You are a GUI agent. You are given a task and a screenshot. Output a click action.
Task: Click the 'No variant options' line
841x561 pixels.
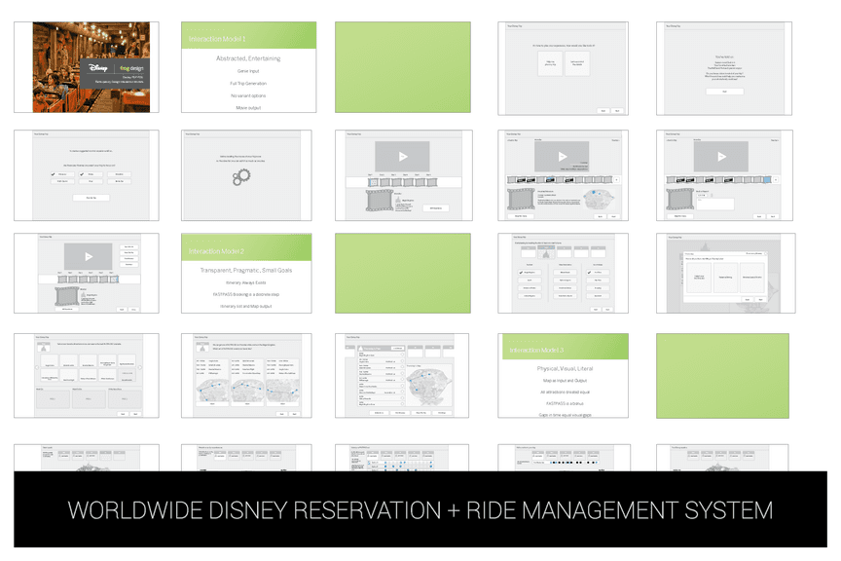[248, 95]
